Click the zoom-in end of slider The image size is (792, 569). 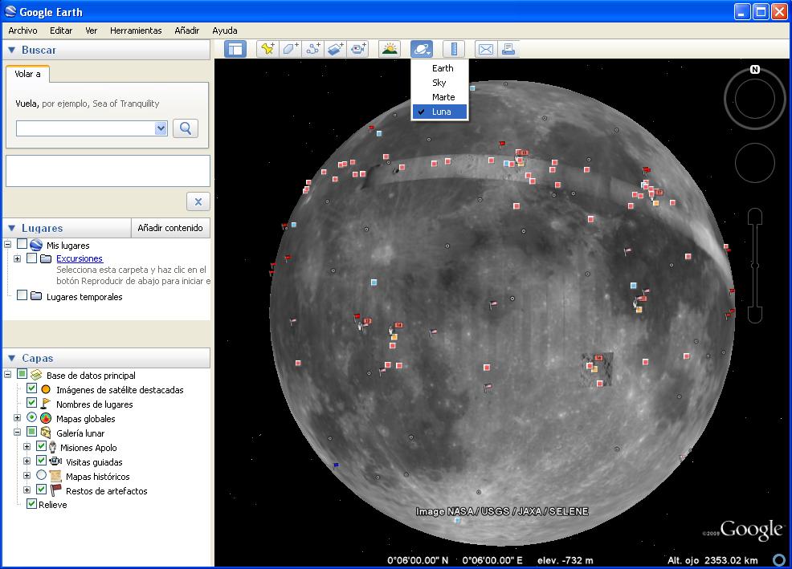tap(754, 215)
